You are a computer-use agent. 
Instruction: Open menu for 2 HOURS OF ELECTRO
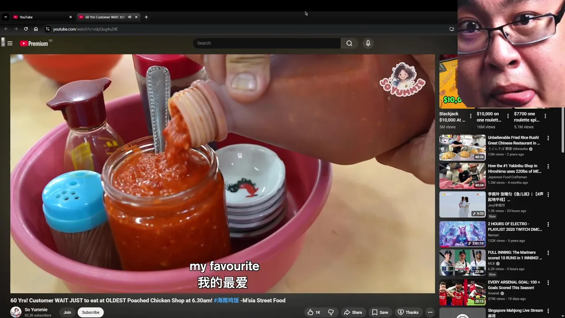(548, 224)
